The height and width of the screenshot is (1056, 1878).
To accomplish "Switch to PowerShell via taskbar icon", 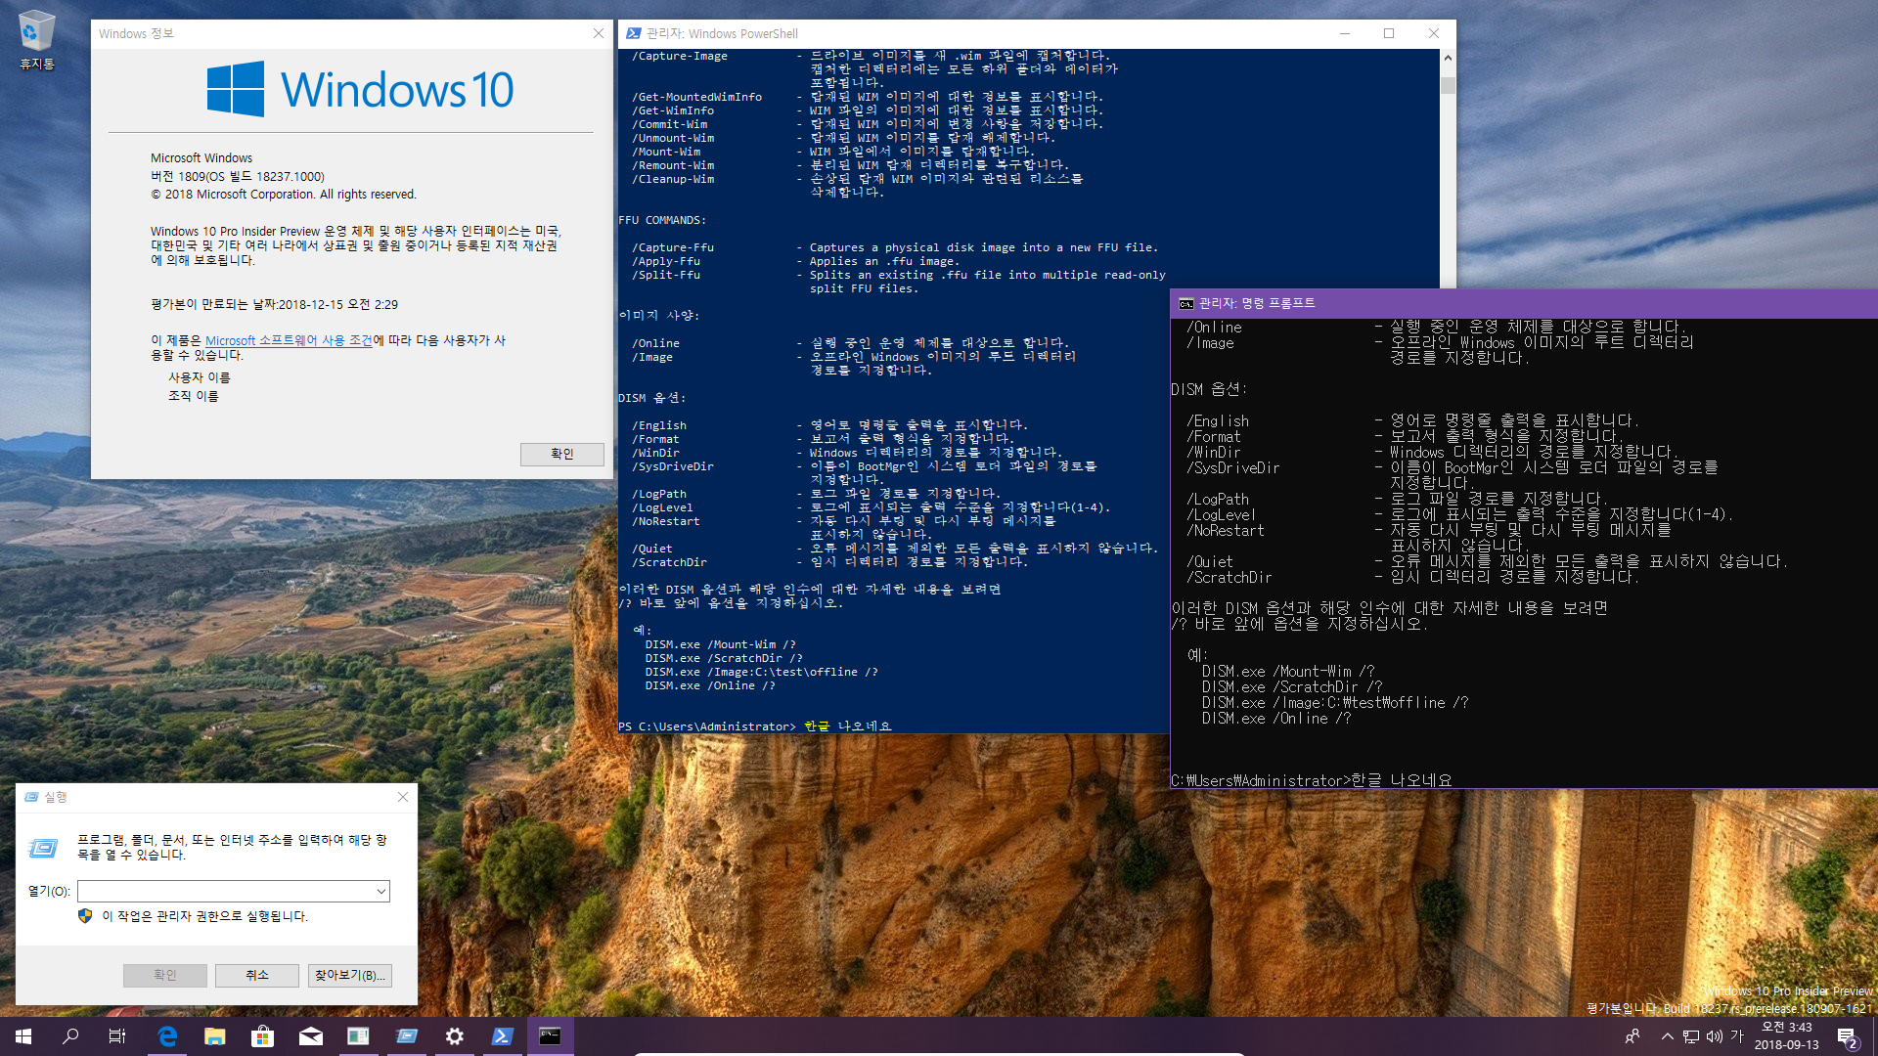I will tap(502, 1036).
